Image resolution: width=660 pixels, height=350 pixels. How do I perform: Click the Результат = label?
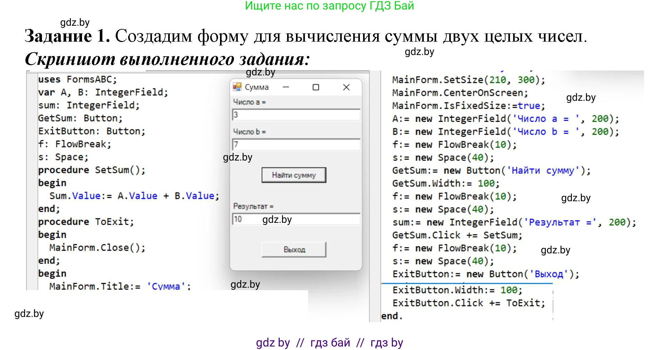(x=253, y=206)
